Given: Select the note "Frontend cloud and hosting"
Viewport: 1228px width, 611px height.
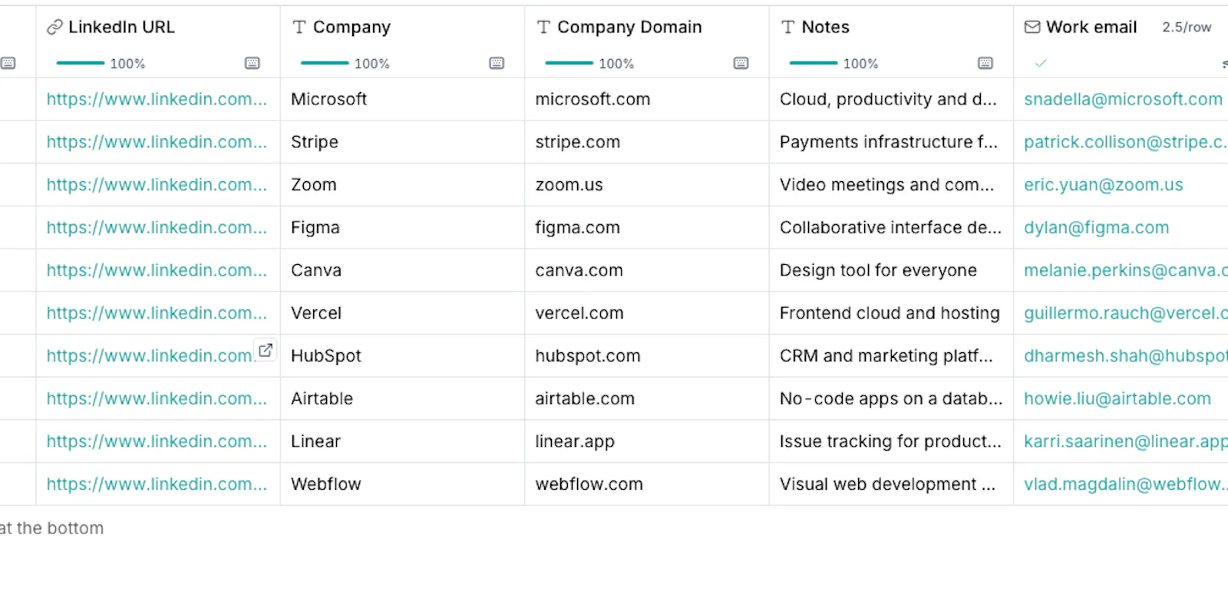Looking at the screenshot, I should click(890, 313).
